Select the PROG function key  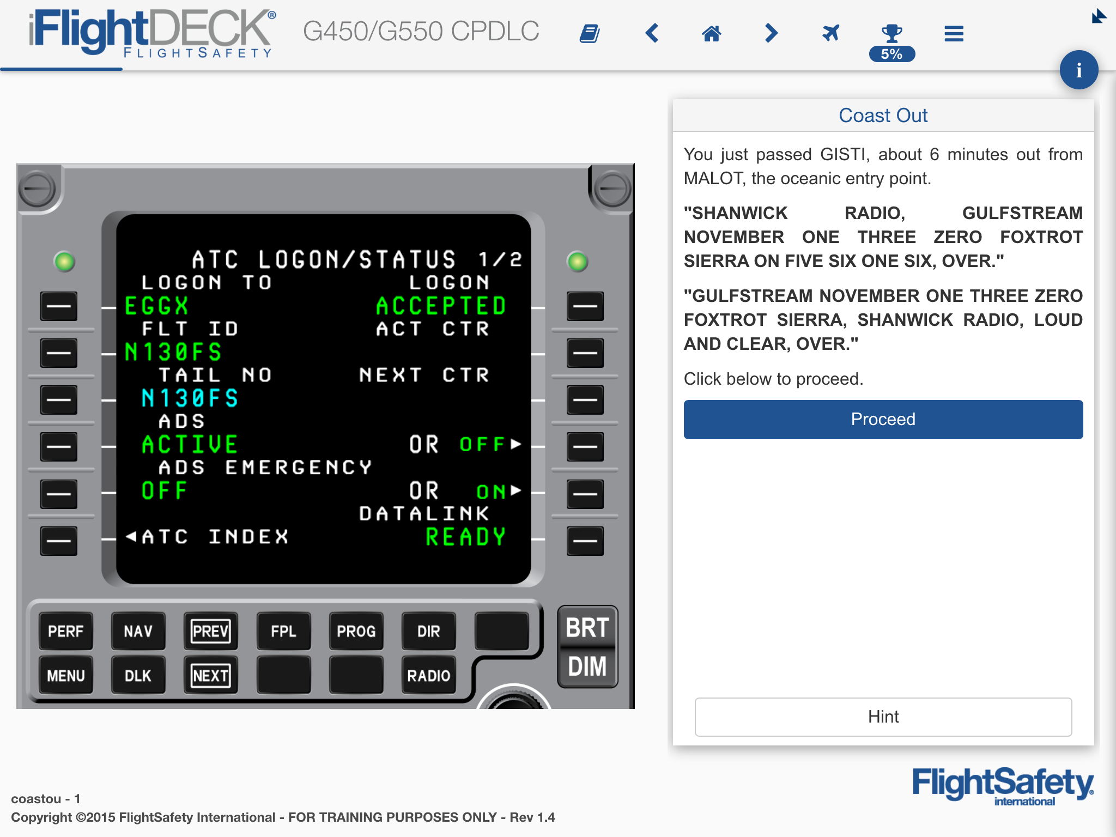tap(356, 631)
